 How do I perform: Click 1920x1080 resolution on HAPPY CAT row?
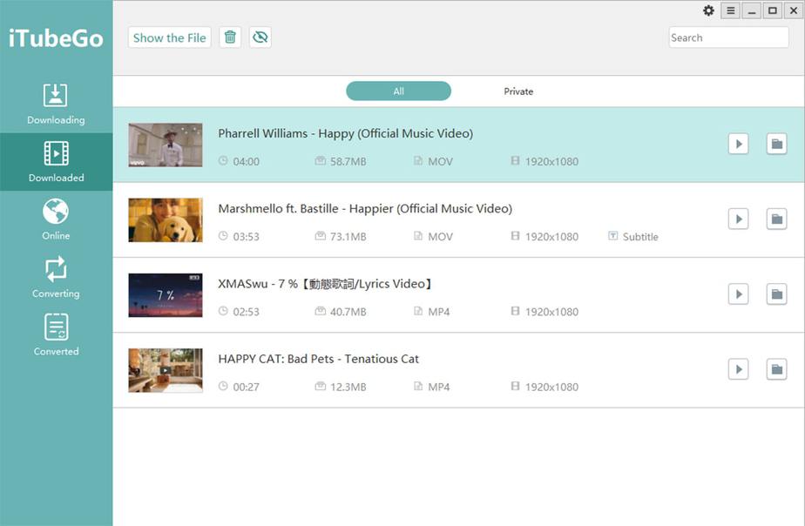pyautogui.click(x=551, y=387)
